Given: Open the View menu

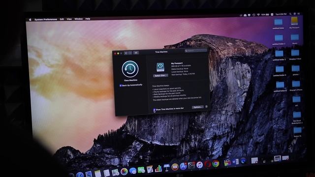Looking at the screenshot, I should pyautogui.click(x=69, y=19).
